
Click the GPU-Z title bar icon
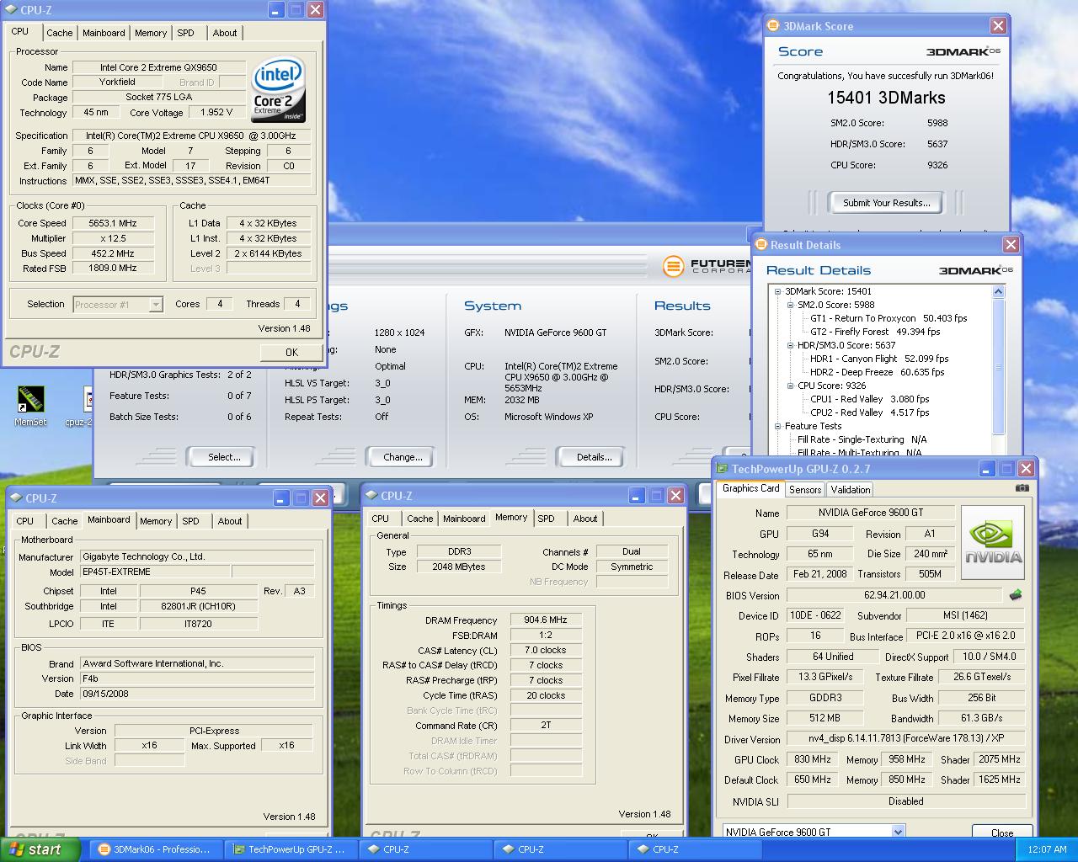tap(722, 469)
